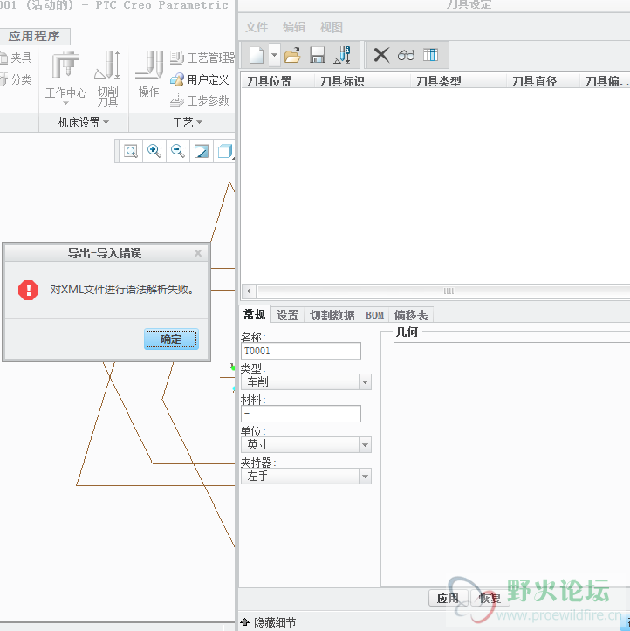630x631 pixels.
Task: Click Step Parameters (工步参数) item
Action: click(x=200, y=100)
